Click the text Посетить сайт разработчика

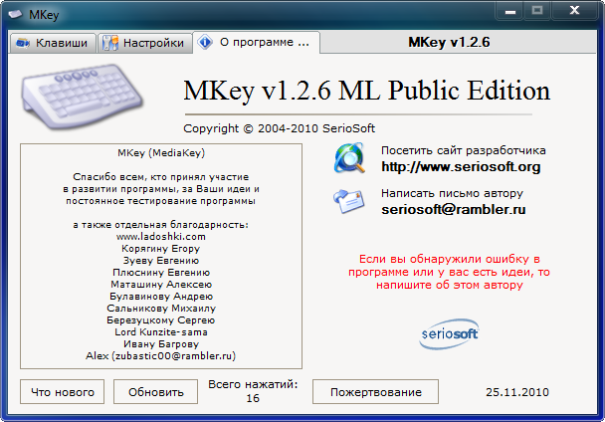click(x=464, y=150)
